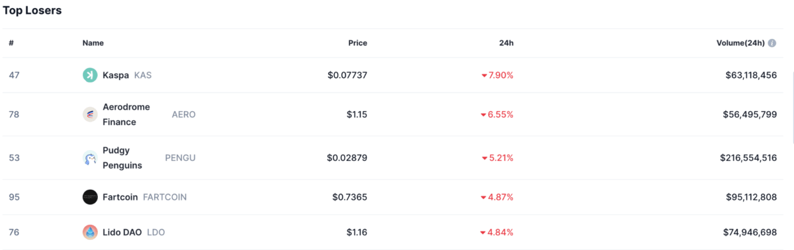
Task: Click the Pudgy Penguins logo icon
Action: 90,158
